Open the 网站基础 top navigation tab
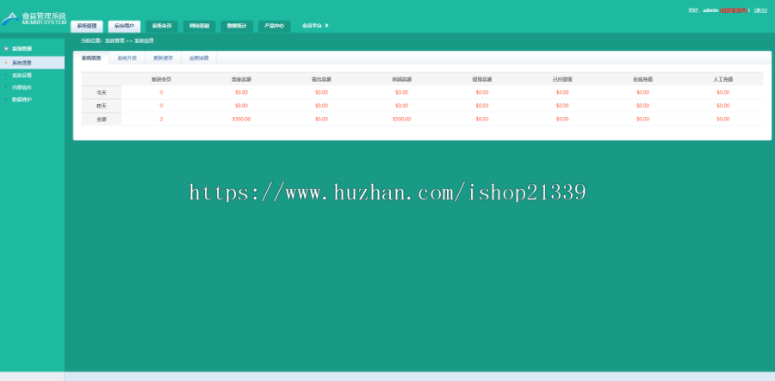The width and height of the screenshot is (775, 381). pos(199,26)
